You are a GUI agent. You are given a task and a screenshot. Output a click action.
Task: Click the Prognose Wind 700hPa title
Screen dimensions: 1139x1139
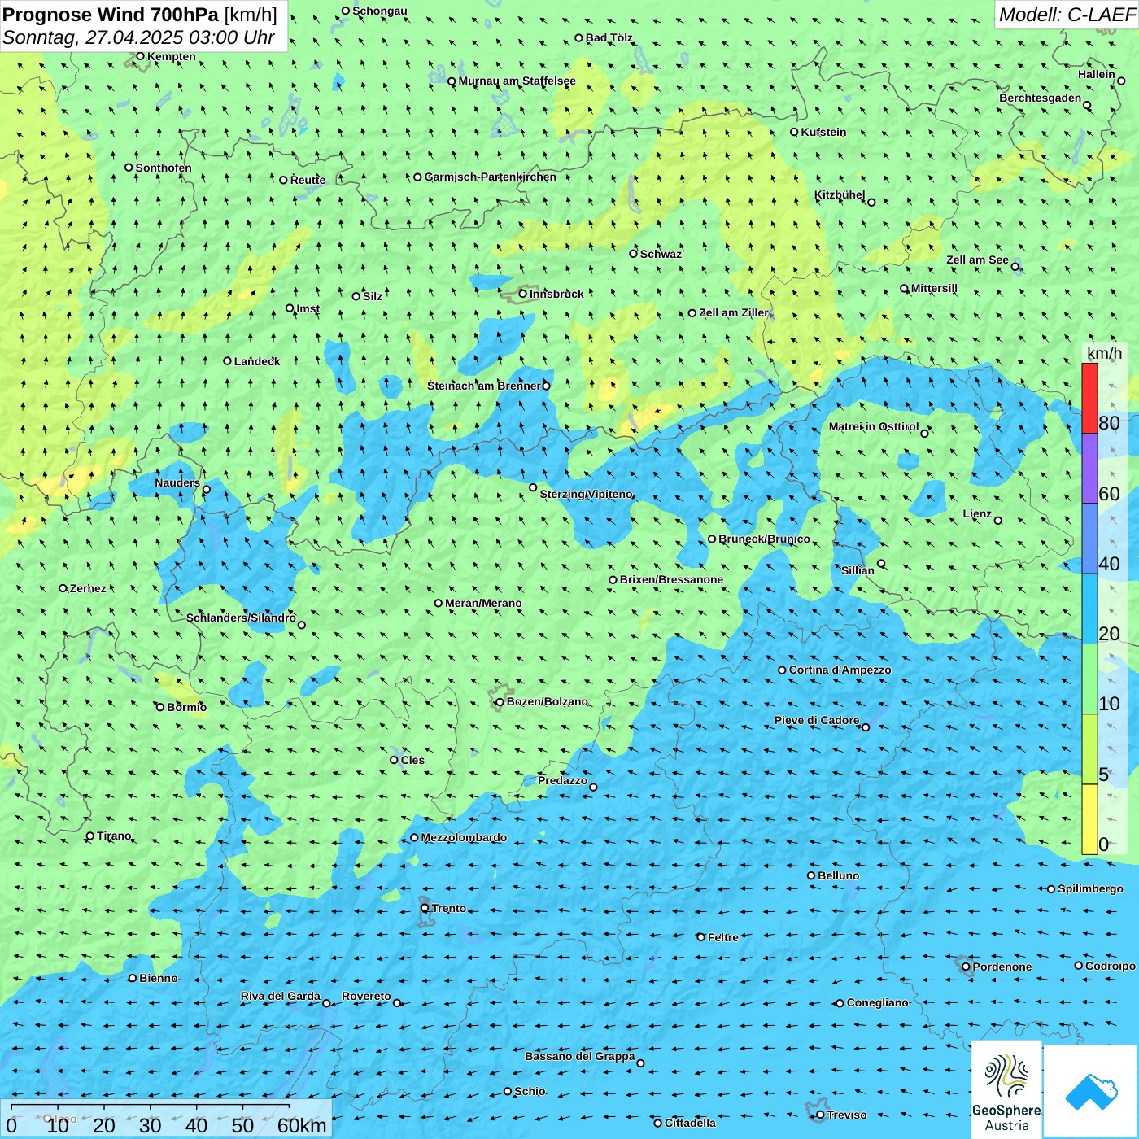click(x=111, y=15)
